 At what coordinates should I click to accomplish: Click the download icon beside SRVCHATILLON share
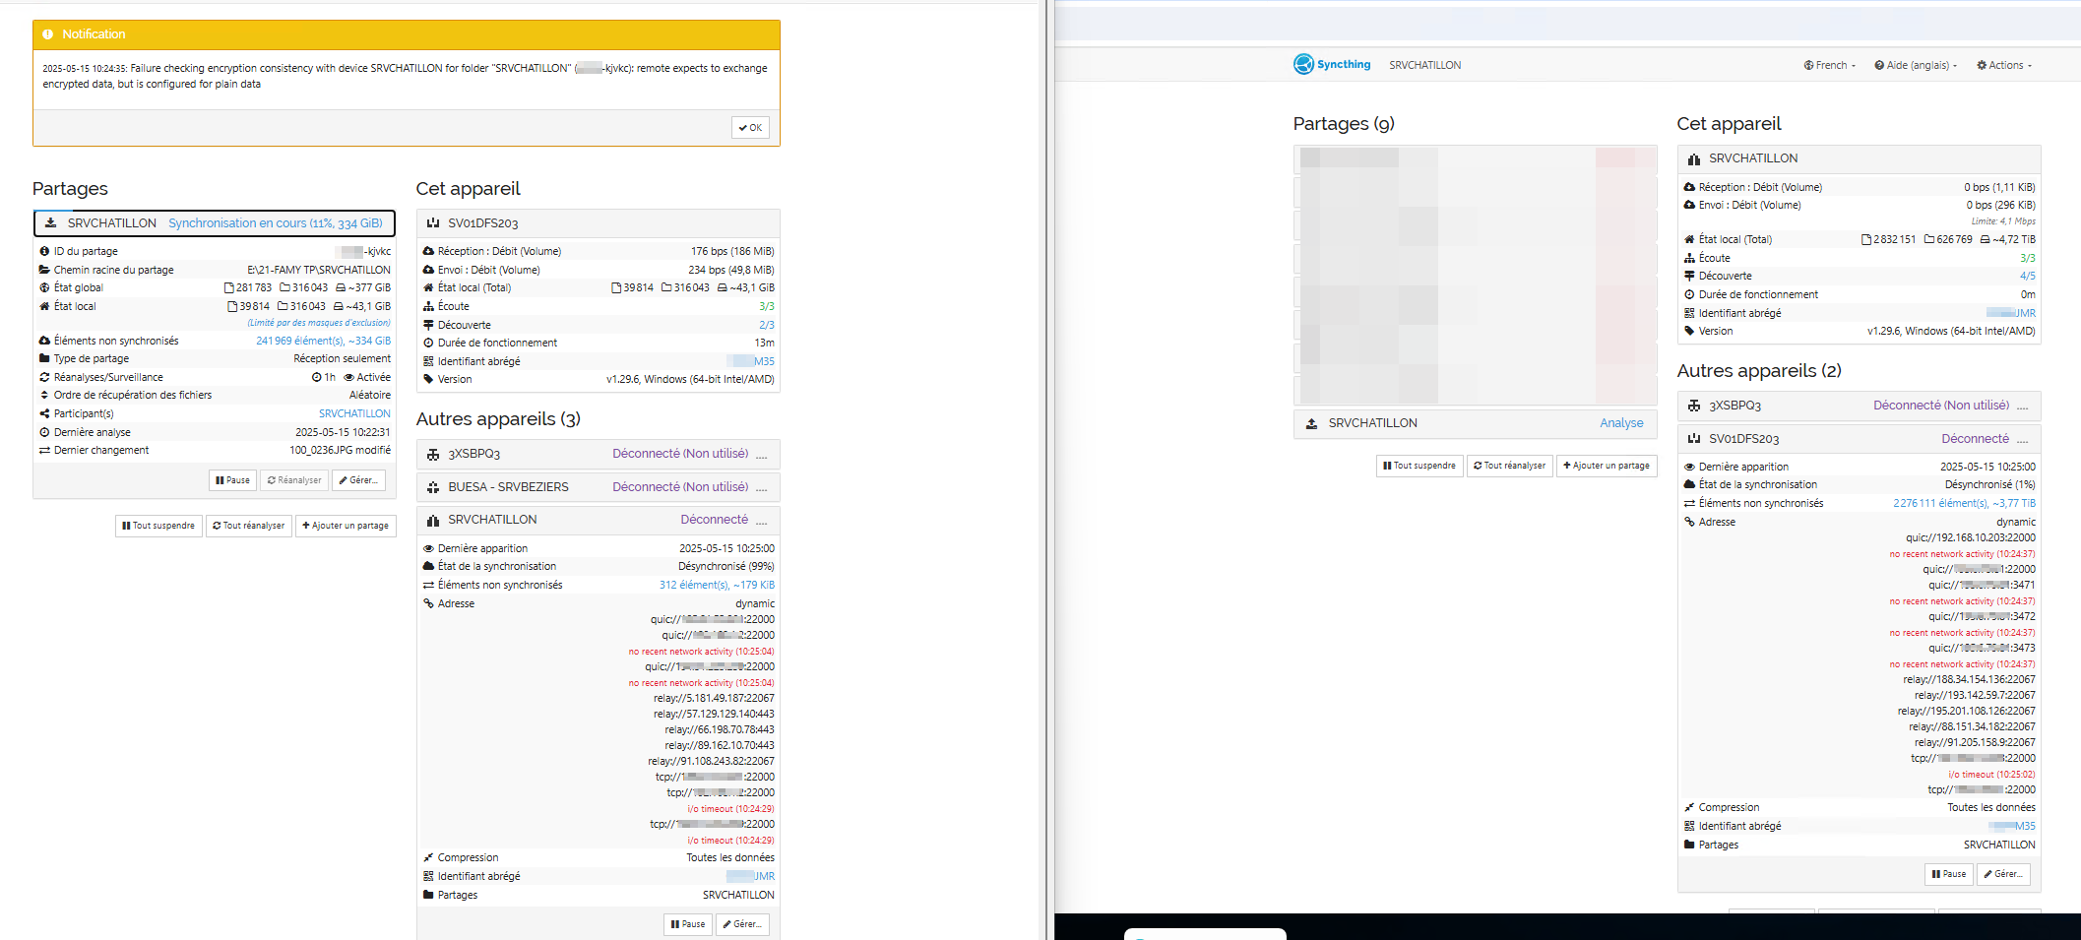click(x=50, y=223)
